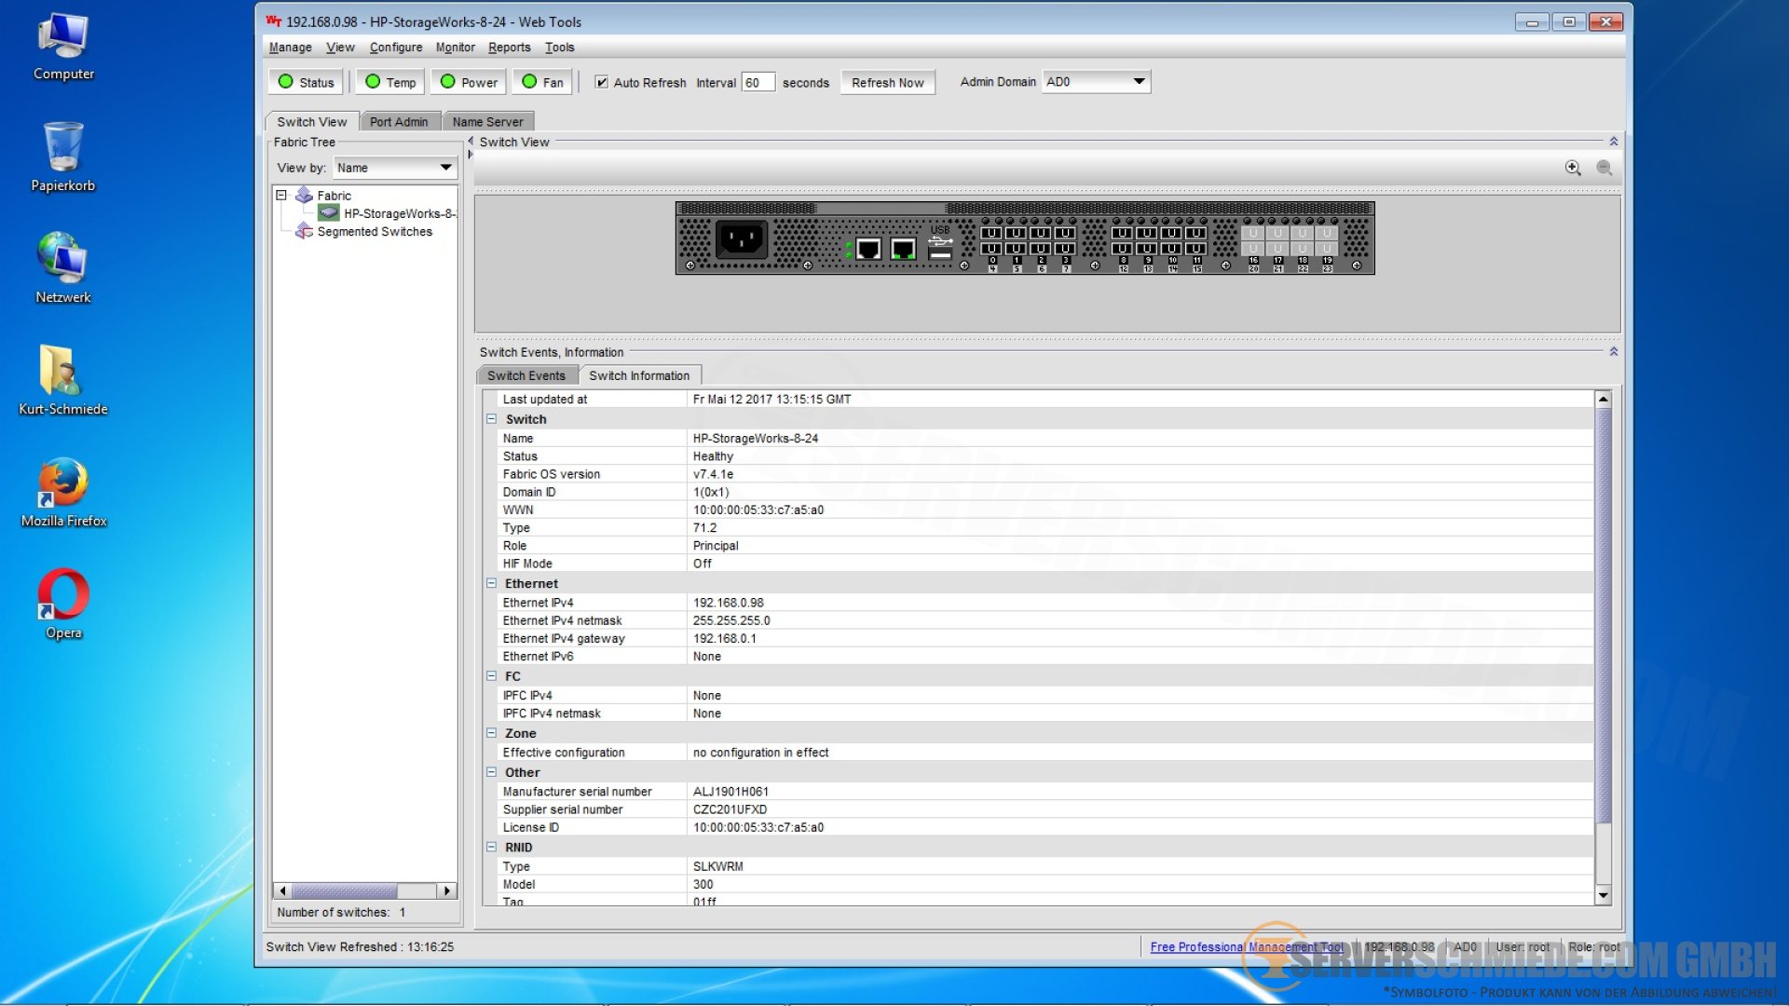Collapse the Ethernet section
1789x1006 pixels.
[491, 583]
